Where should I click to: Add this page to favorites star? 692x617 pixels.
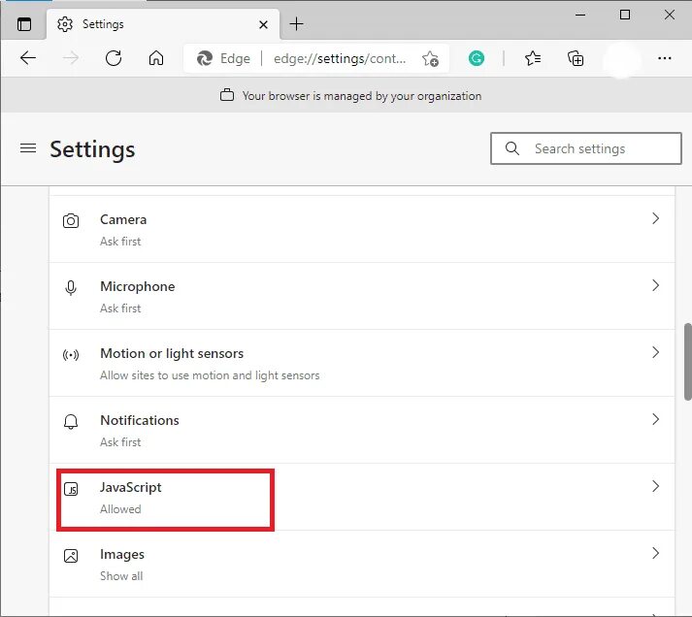coord(430,58)
